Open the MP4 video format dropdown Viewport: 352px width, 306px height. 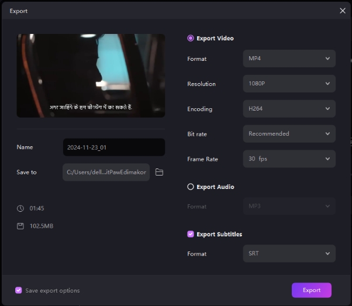289,59
